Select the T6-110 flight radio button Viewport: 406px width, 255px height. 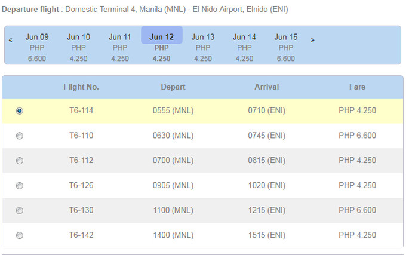[x=20, y=136]
